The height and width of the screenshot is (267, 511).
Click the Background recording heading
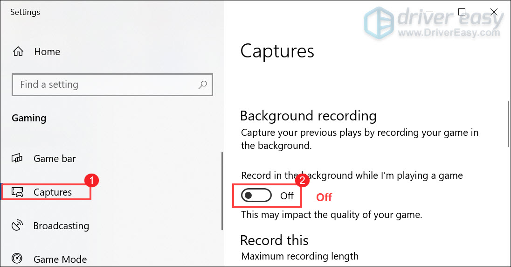coord(308,116)
